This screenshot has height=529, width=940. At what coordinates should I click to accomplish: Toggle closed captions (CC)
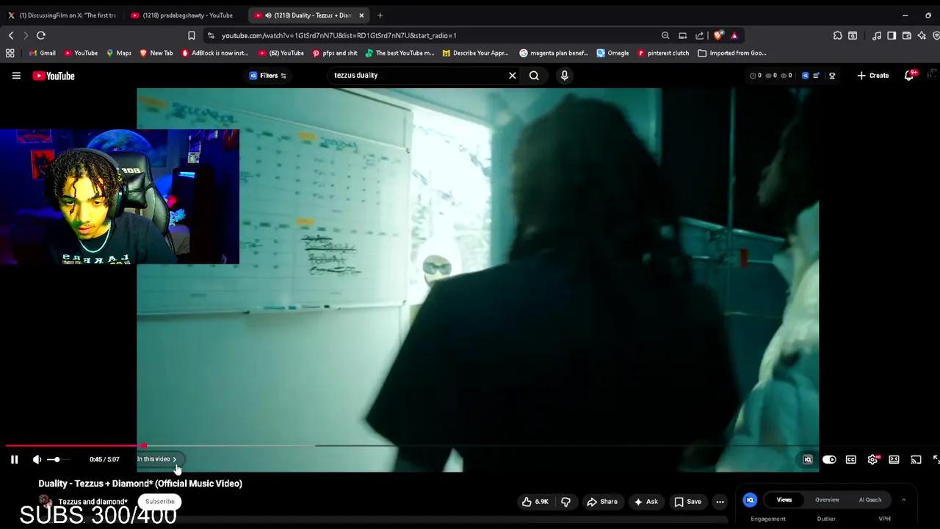coord(850,460)
